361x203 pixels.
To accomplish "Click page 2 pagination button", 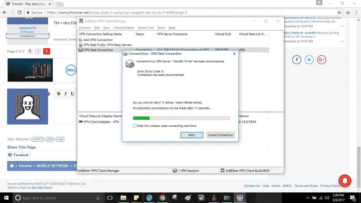I will [47, 51].
